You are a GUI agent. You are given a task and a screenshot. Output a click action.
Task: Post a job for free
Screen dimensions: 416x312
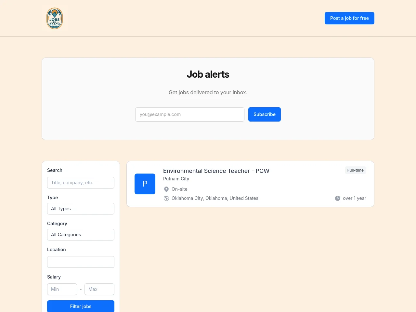coord(349,18)
